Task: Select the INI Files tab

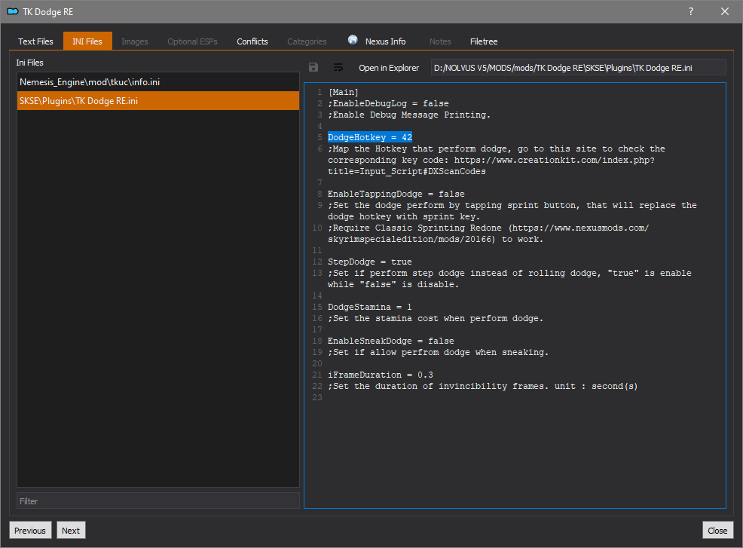Action: pyautogui.click(x=87, y=41)
